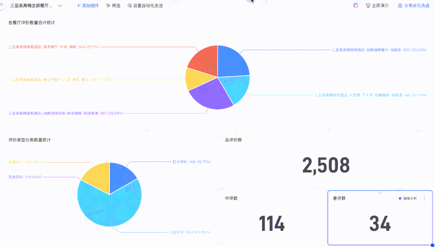The width and height of the screenshot is (435, 247).
Task: Click the red label ending 504 (20.1%)
Action: point(54,47)
